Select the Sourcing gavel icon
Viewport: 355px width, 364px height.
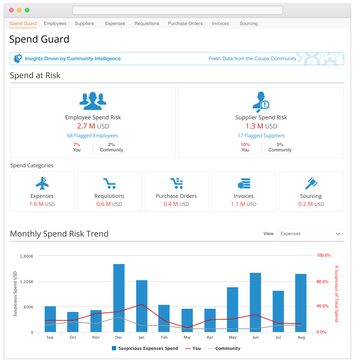[x=311, y=183]
